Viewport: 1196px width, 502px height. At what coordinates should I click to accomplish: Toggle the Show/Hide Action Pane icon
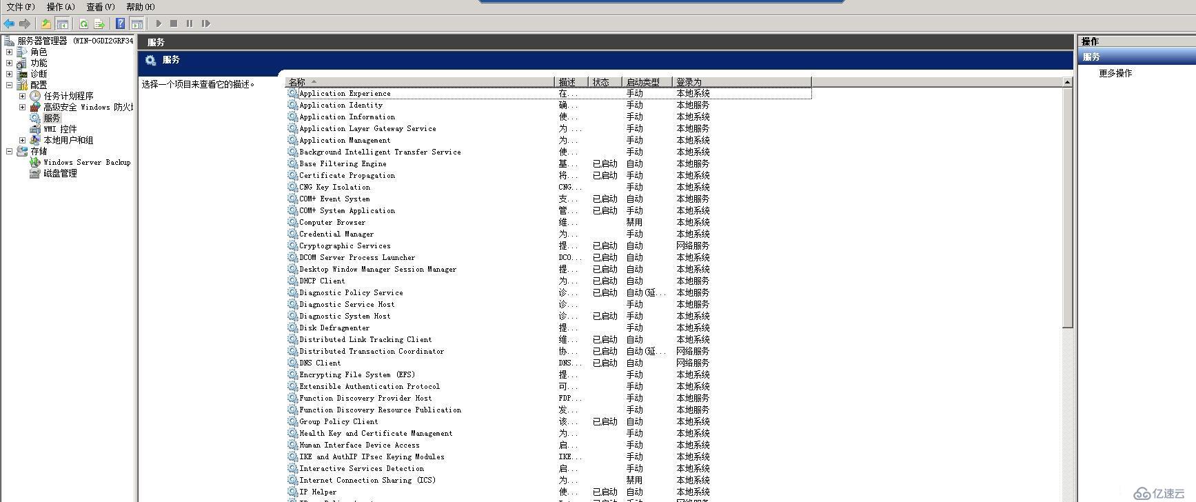pos(137,23)
